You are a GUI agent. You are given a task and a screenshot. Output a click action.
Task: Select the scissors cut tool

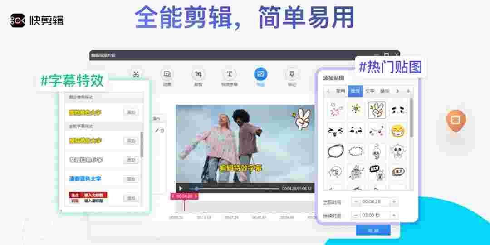(x=136, y=74)
